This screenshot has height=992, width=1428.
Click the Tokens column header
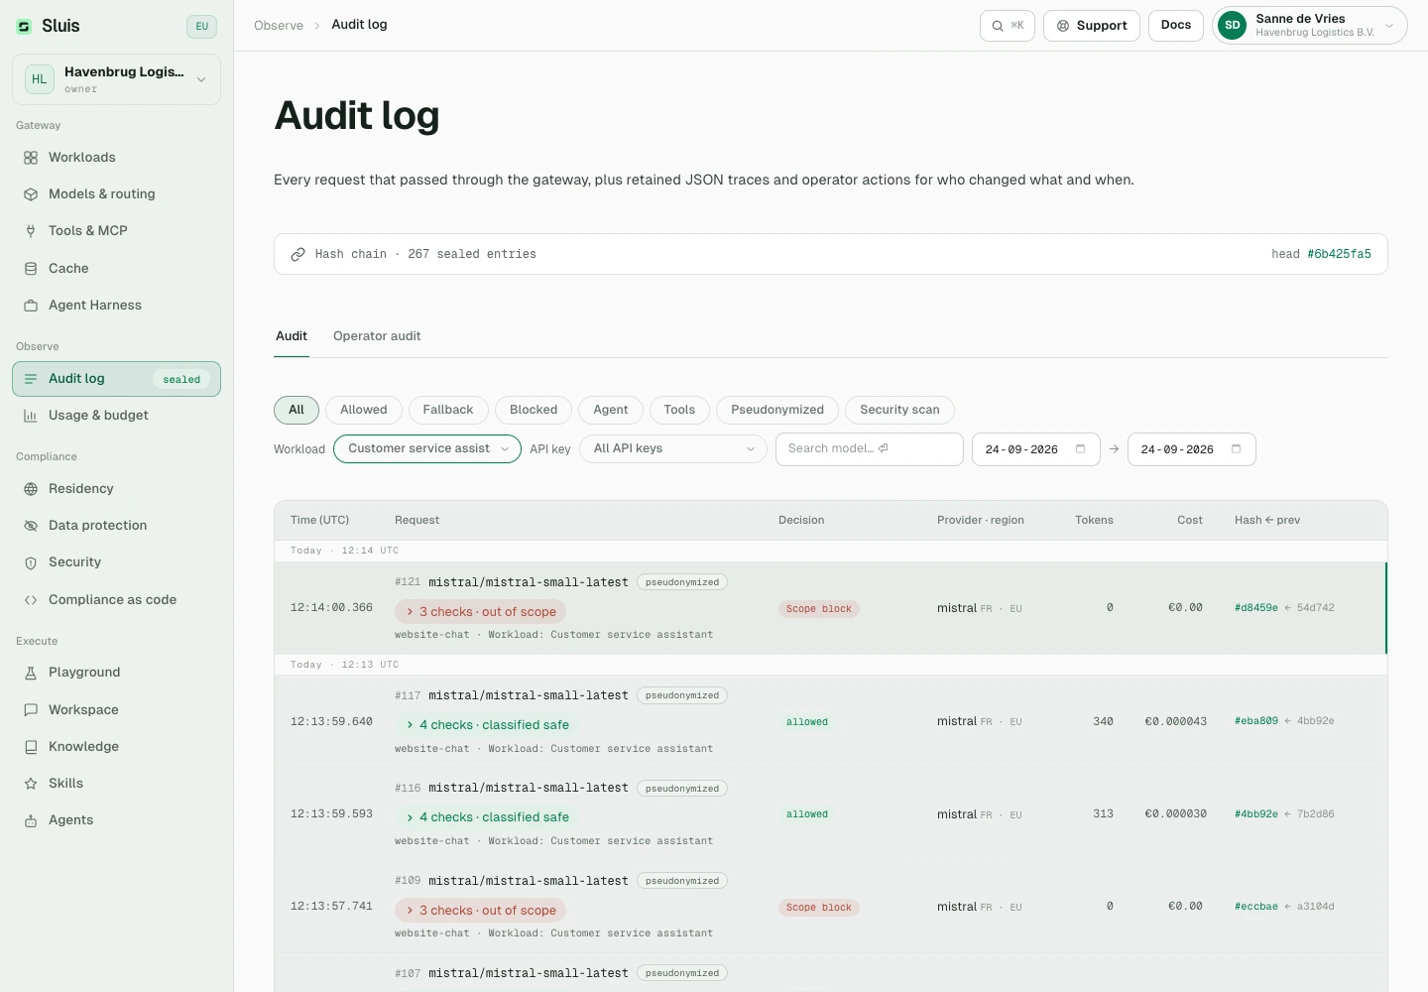1094,521
